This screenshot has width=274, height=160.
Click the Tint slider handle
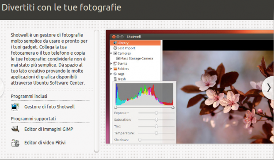[x=156, y=126]
